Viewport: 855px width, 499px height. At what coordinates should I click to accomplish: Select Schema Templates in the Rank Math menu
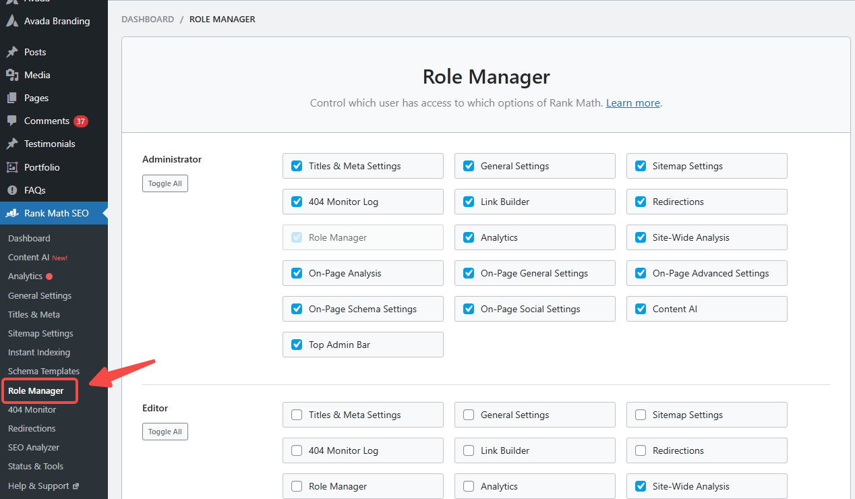point(43,371)
